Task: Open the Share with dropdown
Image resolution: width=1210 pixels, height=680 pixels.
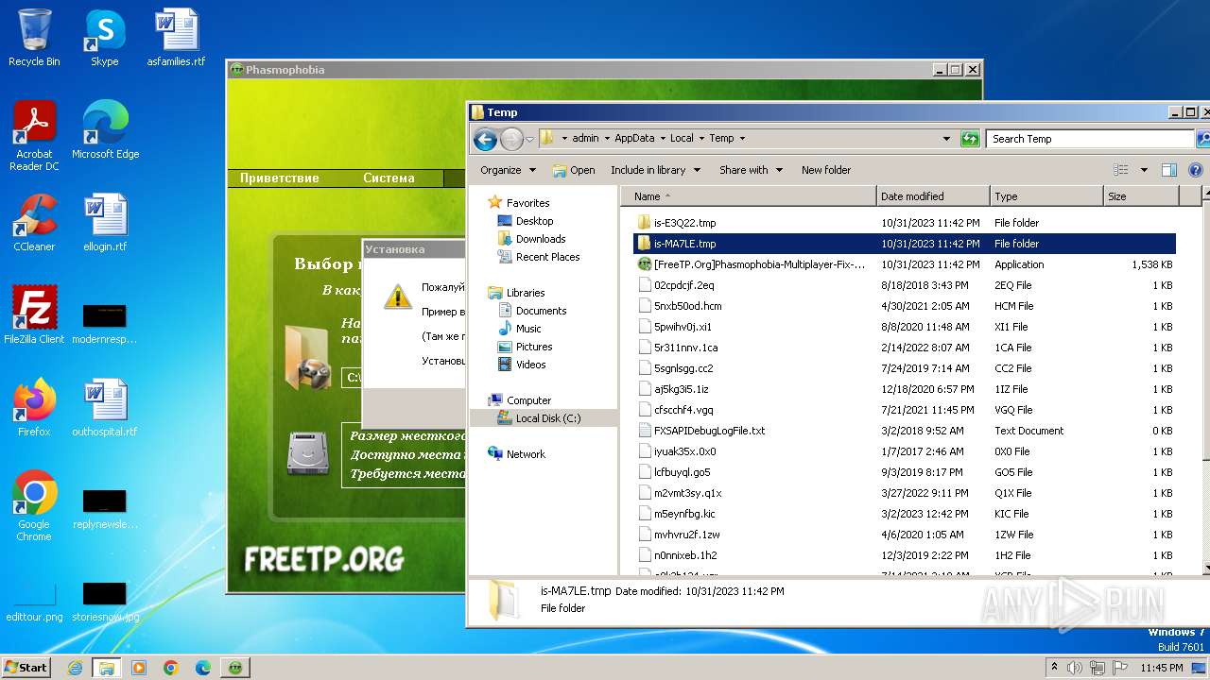Action: [751, 170]
